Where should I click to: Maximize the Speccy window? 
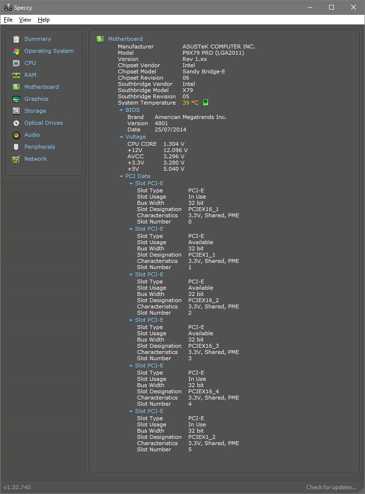tap(331, 7)
